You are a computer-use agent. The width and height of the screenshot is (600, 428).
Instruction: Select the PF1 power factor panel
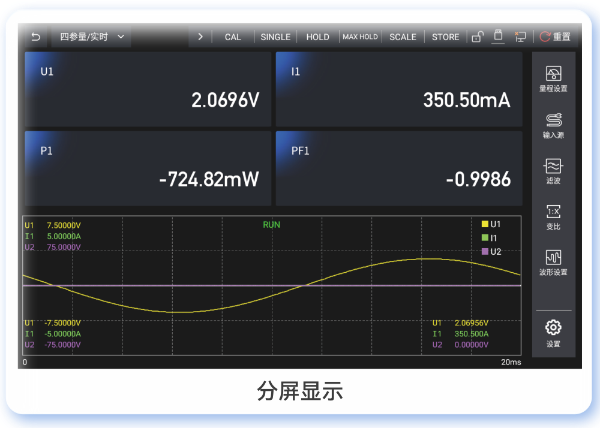click(x=398, y=168)
